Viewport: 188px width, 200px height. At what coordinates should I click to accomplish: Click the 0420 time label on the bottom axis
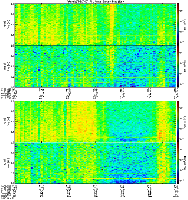pyautogui.click(x=41, y=196)
